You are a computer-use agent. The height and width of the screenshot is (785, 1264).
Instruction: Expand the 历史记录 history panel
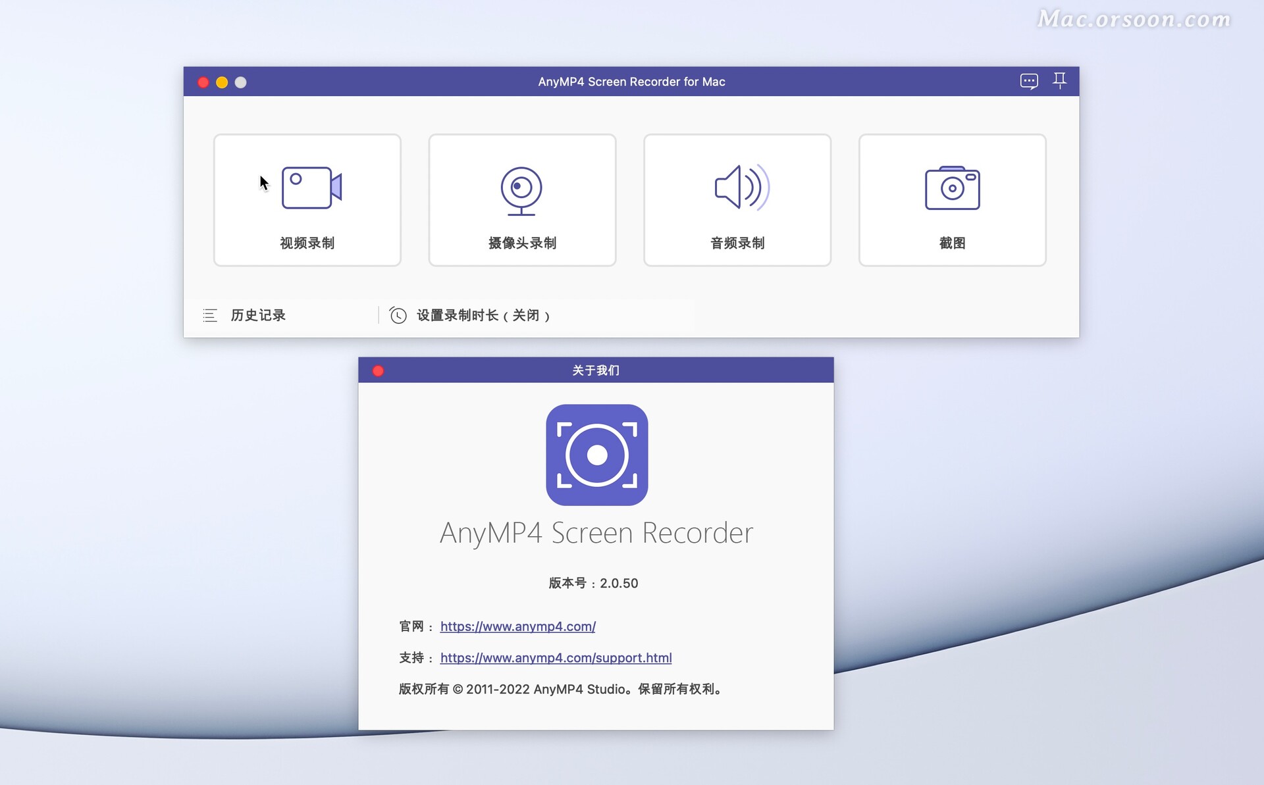[x=257, y=315]
